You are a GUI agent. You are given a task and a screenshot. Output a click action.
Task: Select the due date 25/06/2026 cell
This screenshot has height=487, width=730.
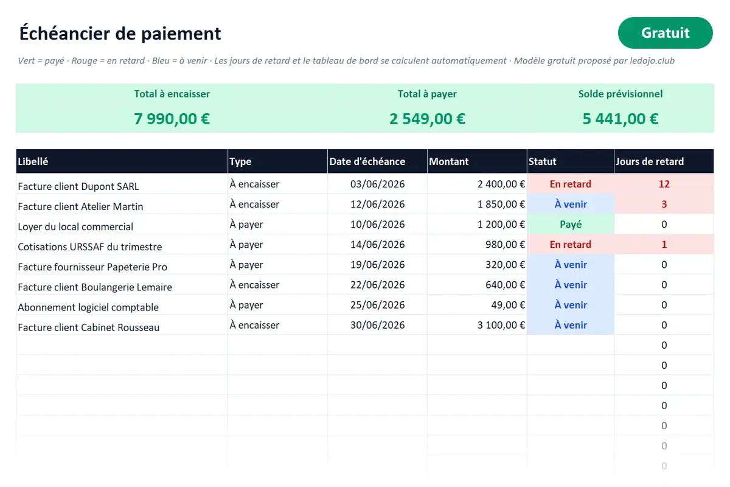[x=377, y=304]
